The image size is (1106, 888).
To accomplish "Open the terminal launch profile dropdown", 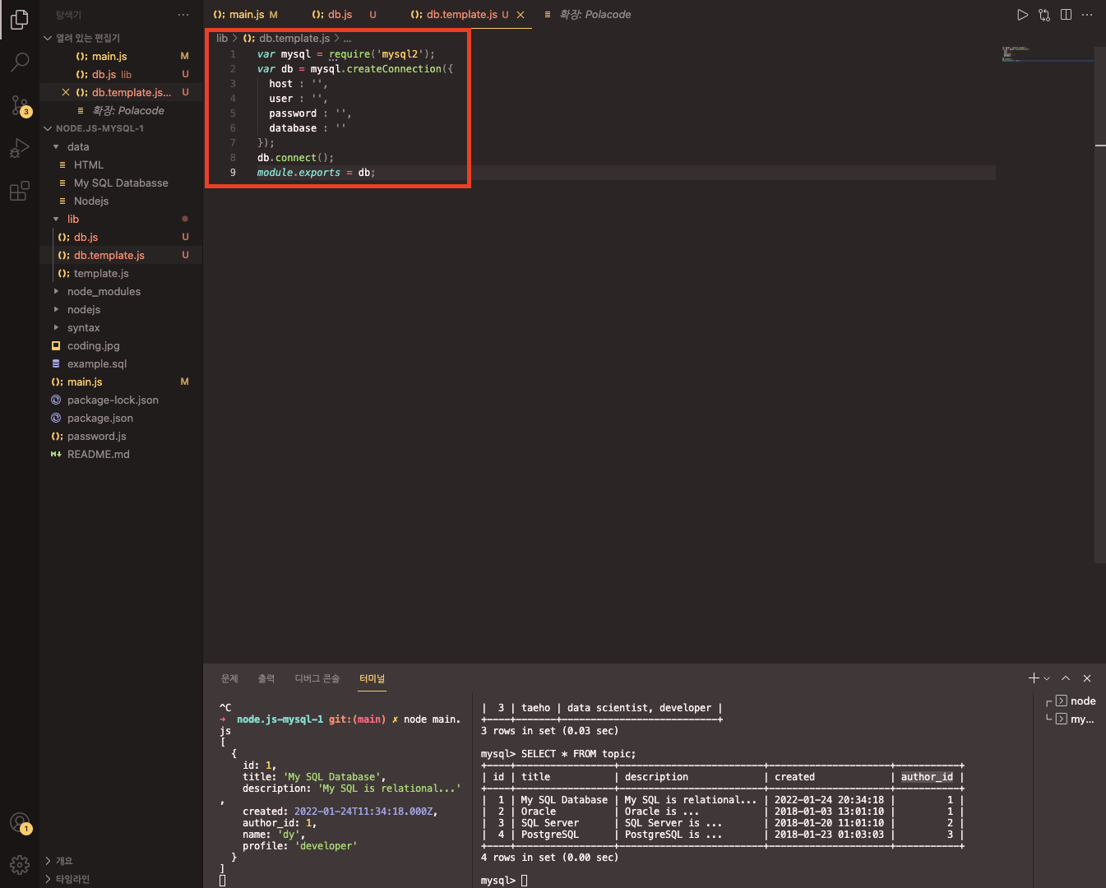I will 1047,678.
